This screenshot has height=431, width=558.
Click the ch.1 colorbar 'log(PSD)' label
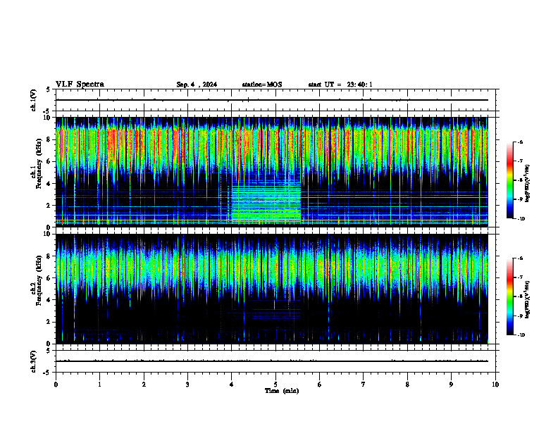tap(528, 184)
